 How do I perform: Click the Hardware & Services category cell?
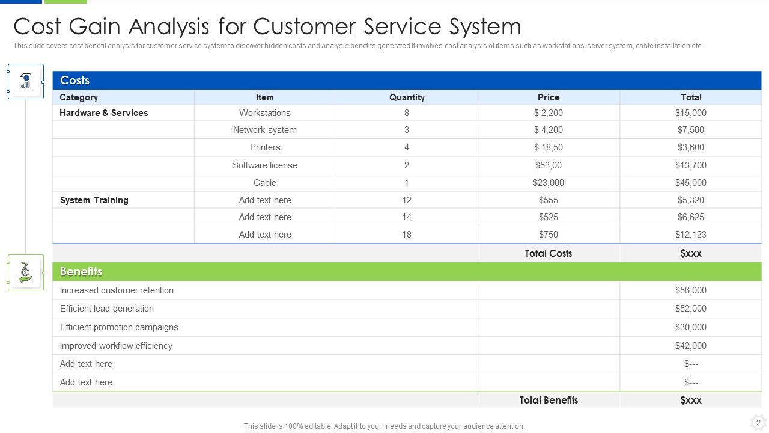pos(103,112)
